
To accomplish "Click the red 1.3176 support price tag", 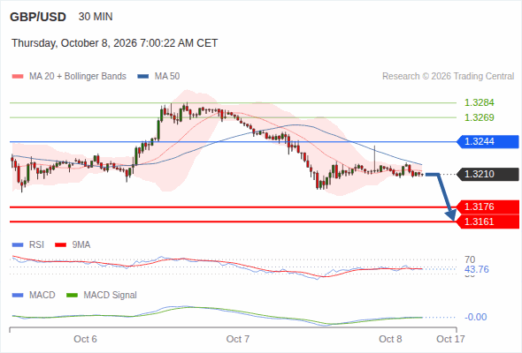I will (487, 207).
